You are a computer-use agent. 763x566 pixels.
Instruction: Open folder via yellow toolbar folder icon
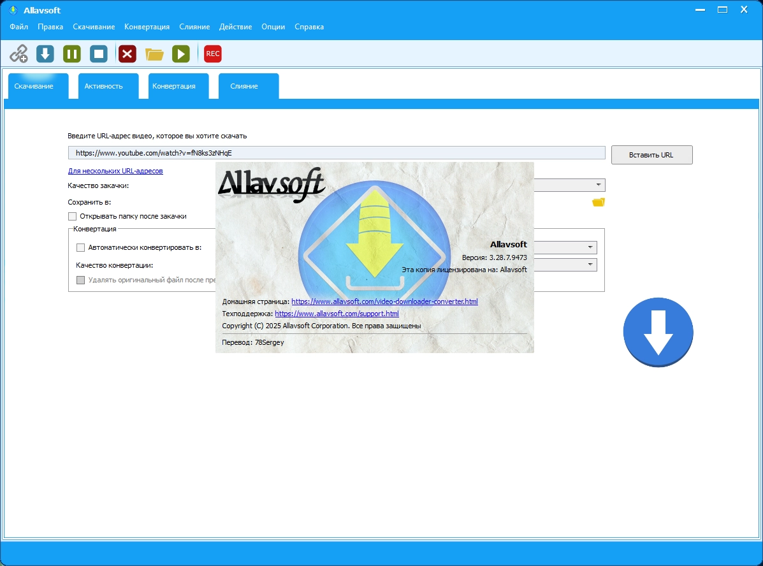pos(154,54)
